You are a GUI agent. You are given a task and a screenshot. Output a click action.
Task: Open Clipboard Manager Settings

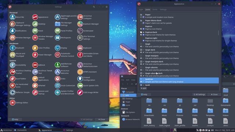(20, 24)
